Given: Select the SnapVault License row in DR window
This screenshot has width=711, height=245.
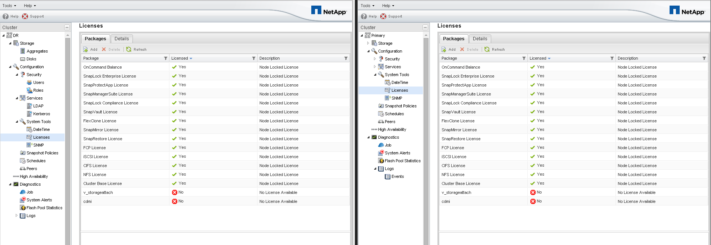Looking at the screenshot, I should pos(215,112).
